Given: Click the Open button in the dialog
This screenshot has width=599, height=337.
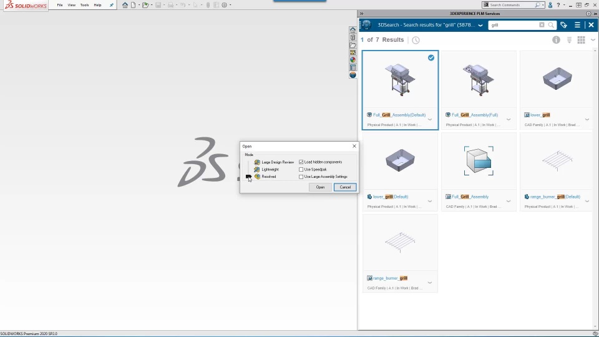Looking at the screenshot, I should (x=320, y=187).
